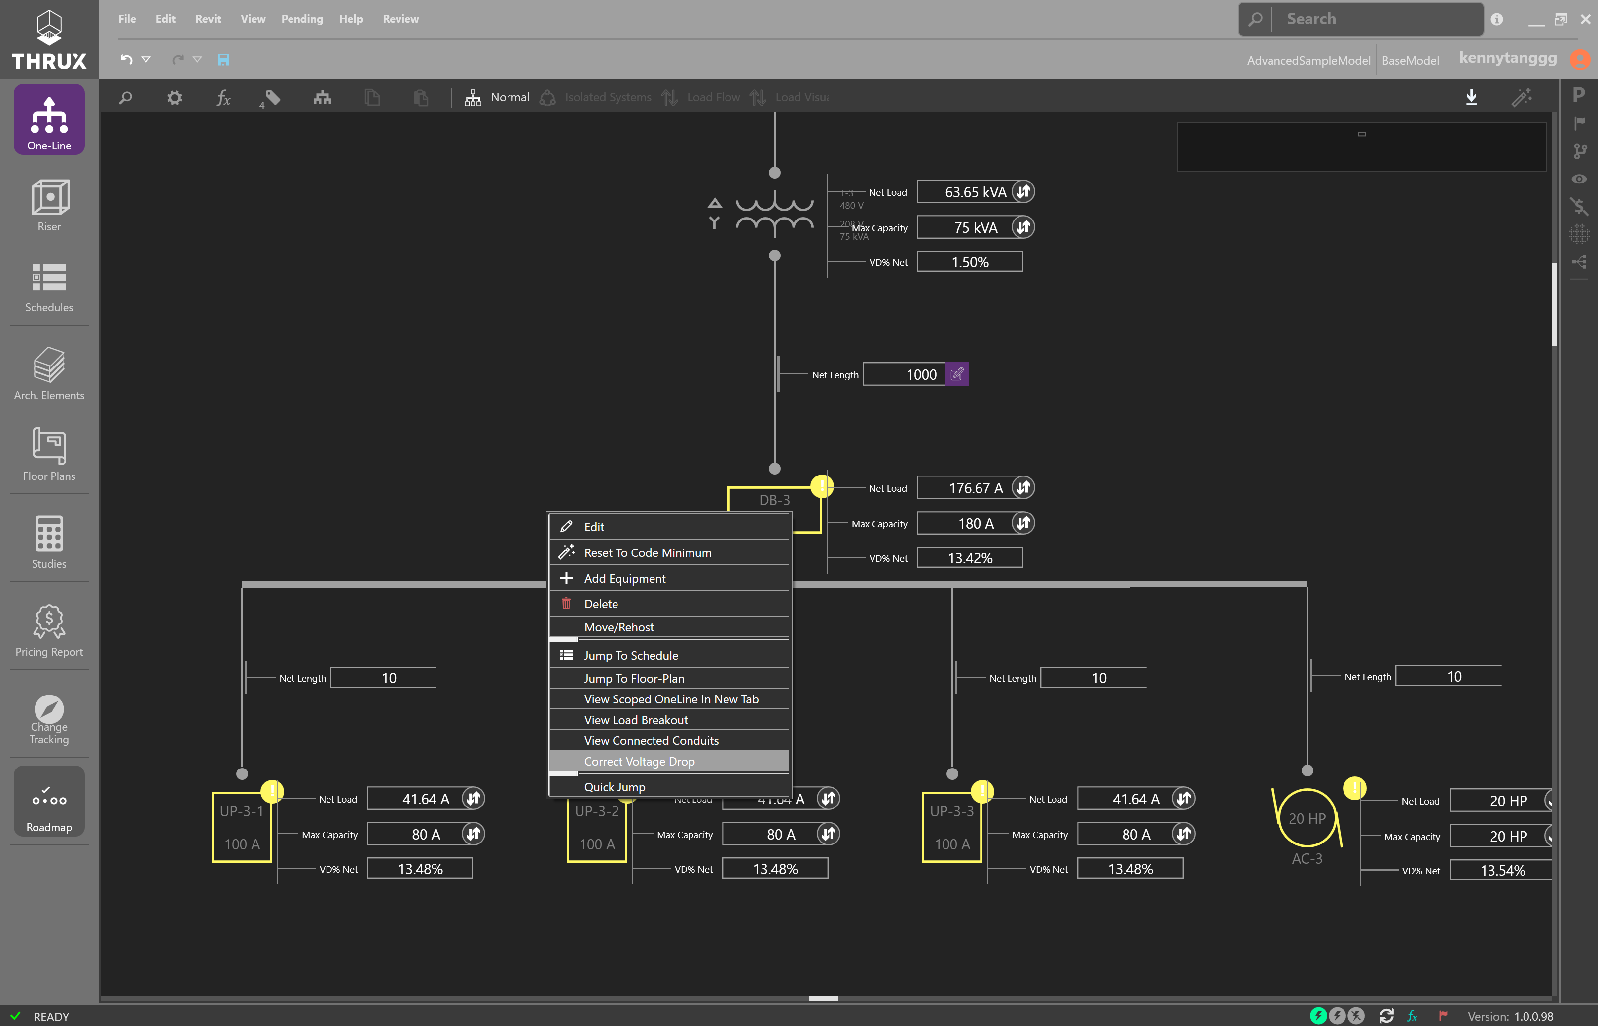
Task: Click the crossed-out dollar icon
Action: [1579, 206]
